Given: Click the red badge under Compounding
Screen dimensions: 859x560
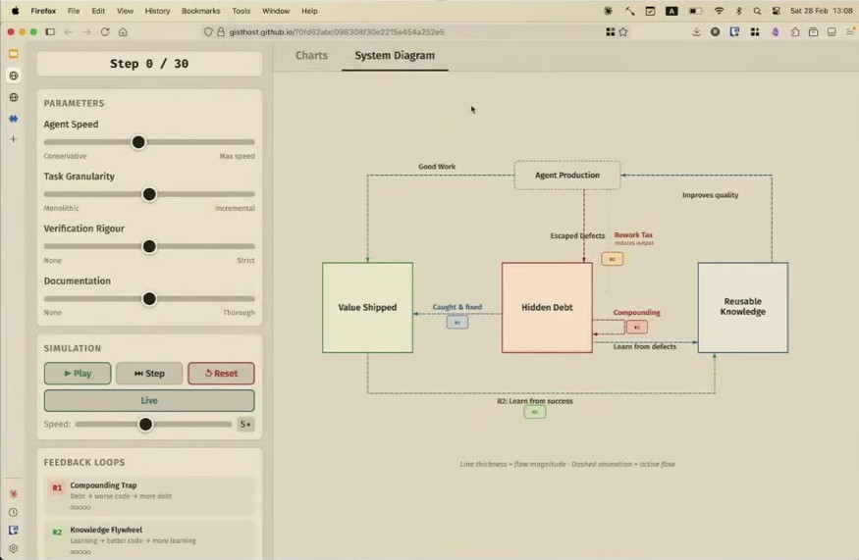Looking at the screenshot, I should click(x=636, y=328).
